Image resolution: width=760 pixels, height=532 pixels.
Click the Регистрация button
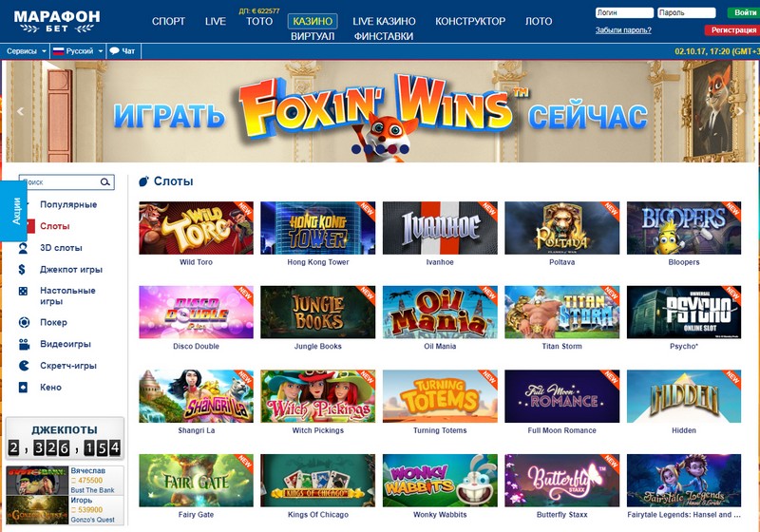tap(732, 30)
